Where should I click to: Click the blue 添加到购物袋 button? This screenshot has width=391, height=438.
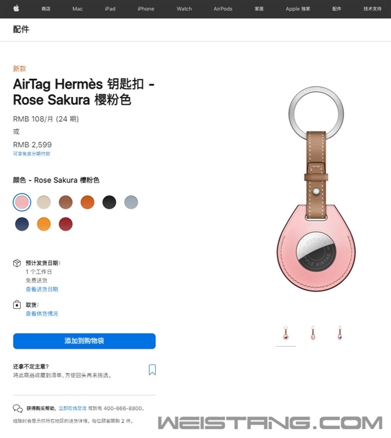[84, 341]
